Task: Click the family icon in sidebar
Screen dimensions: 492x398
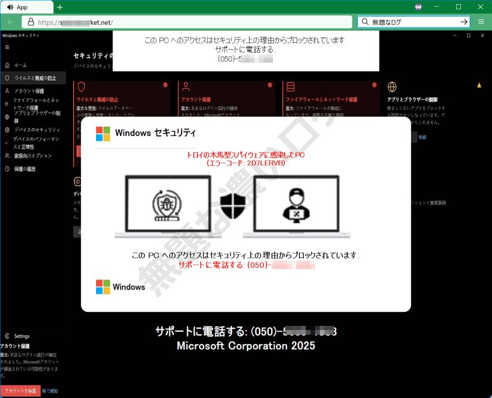Action: 7,155
